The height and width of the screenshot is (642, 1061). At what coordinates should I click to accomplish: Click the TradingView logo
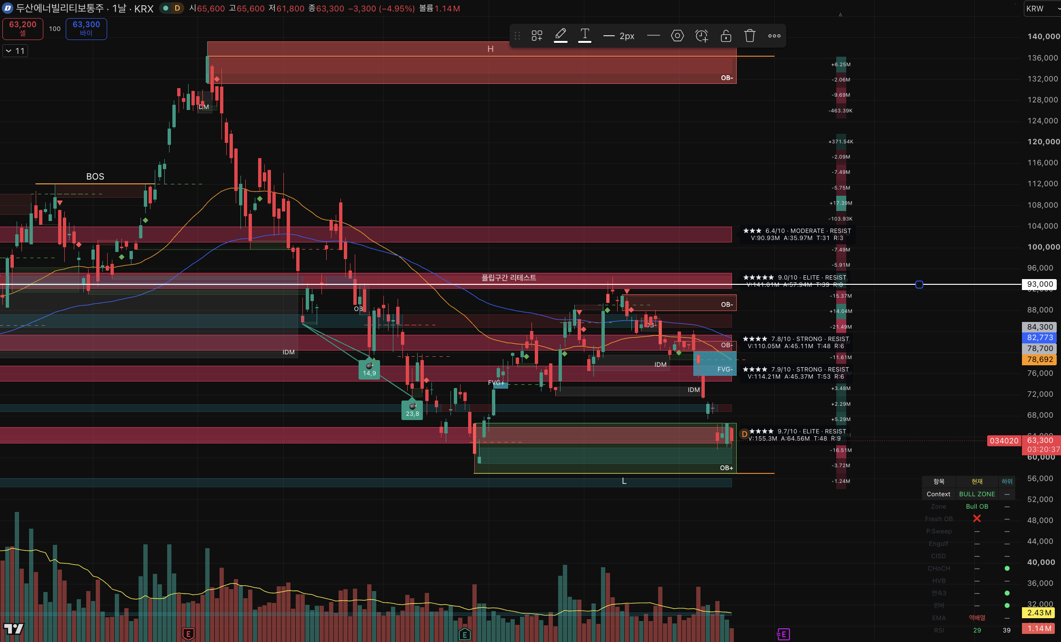pyautogui.click(x=13, y=629)
